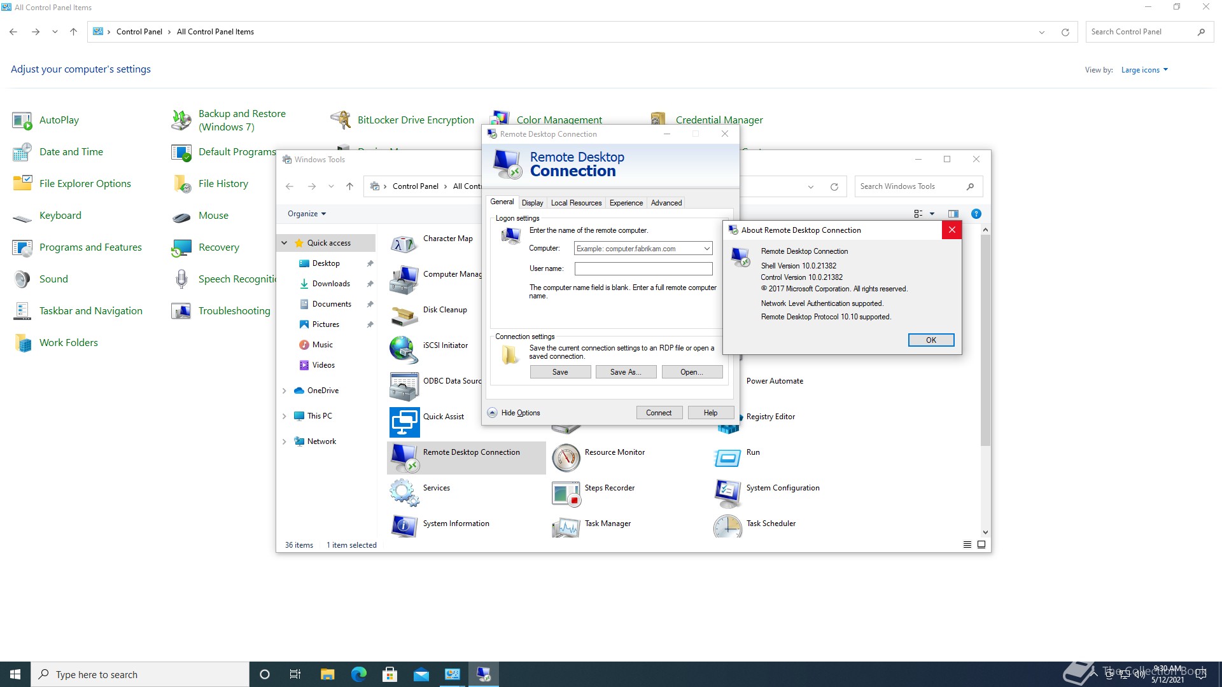Open the Troubleshooting Control Panel icon
The width and height of the screenshot is (1222, 687).
[x=181, y=311]
